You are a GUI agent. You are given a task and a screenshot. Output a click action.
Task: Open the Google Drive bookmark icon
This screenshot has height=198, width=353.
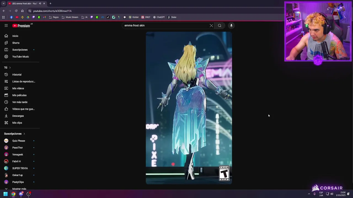[28, 17]
